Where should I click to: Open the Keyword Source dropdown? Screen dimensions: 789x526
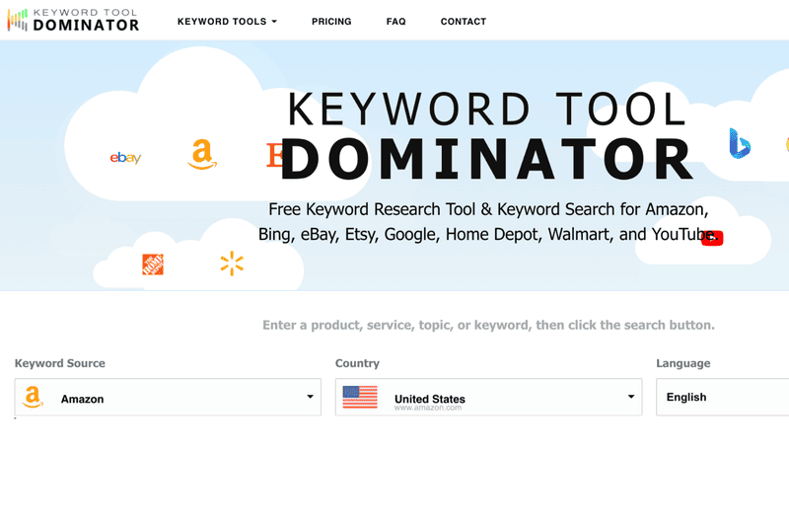pos(168,397)
